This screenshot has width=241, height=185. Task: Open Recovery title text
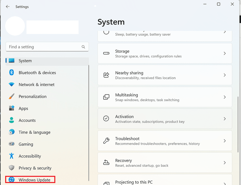[124, 161]
